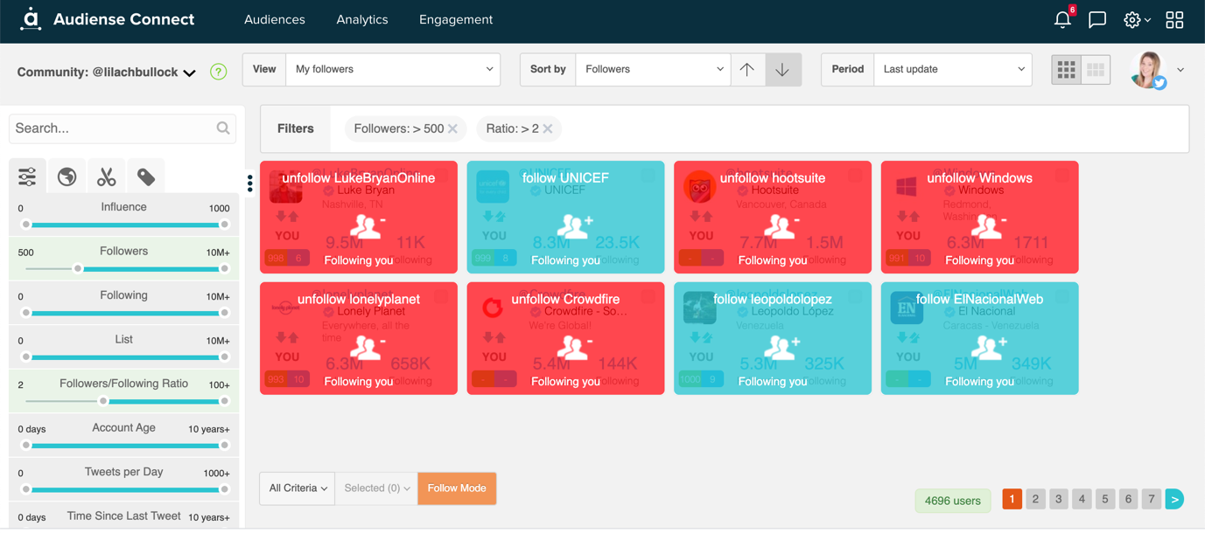Sort ascending with the up arrow
Viewport: 1205px width, 533px height.
[x=747, y=69]
